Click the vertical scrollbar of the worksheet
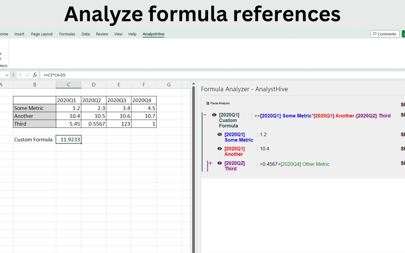The width and height of the screenshot is (405, 253). click(194, 170)
